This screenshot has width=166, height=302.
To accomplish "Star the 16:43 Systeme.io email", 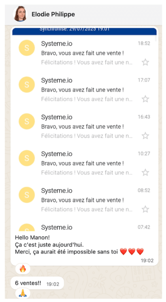I will 145,136.
